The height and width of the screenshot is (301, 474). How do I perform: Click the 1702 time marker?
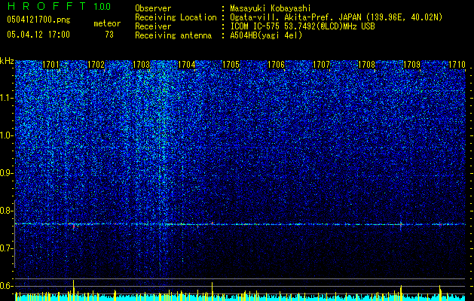pyautogui.click(x=96, y=65)
